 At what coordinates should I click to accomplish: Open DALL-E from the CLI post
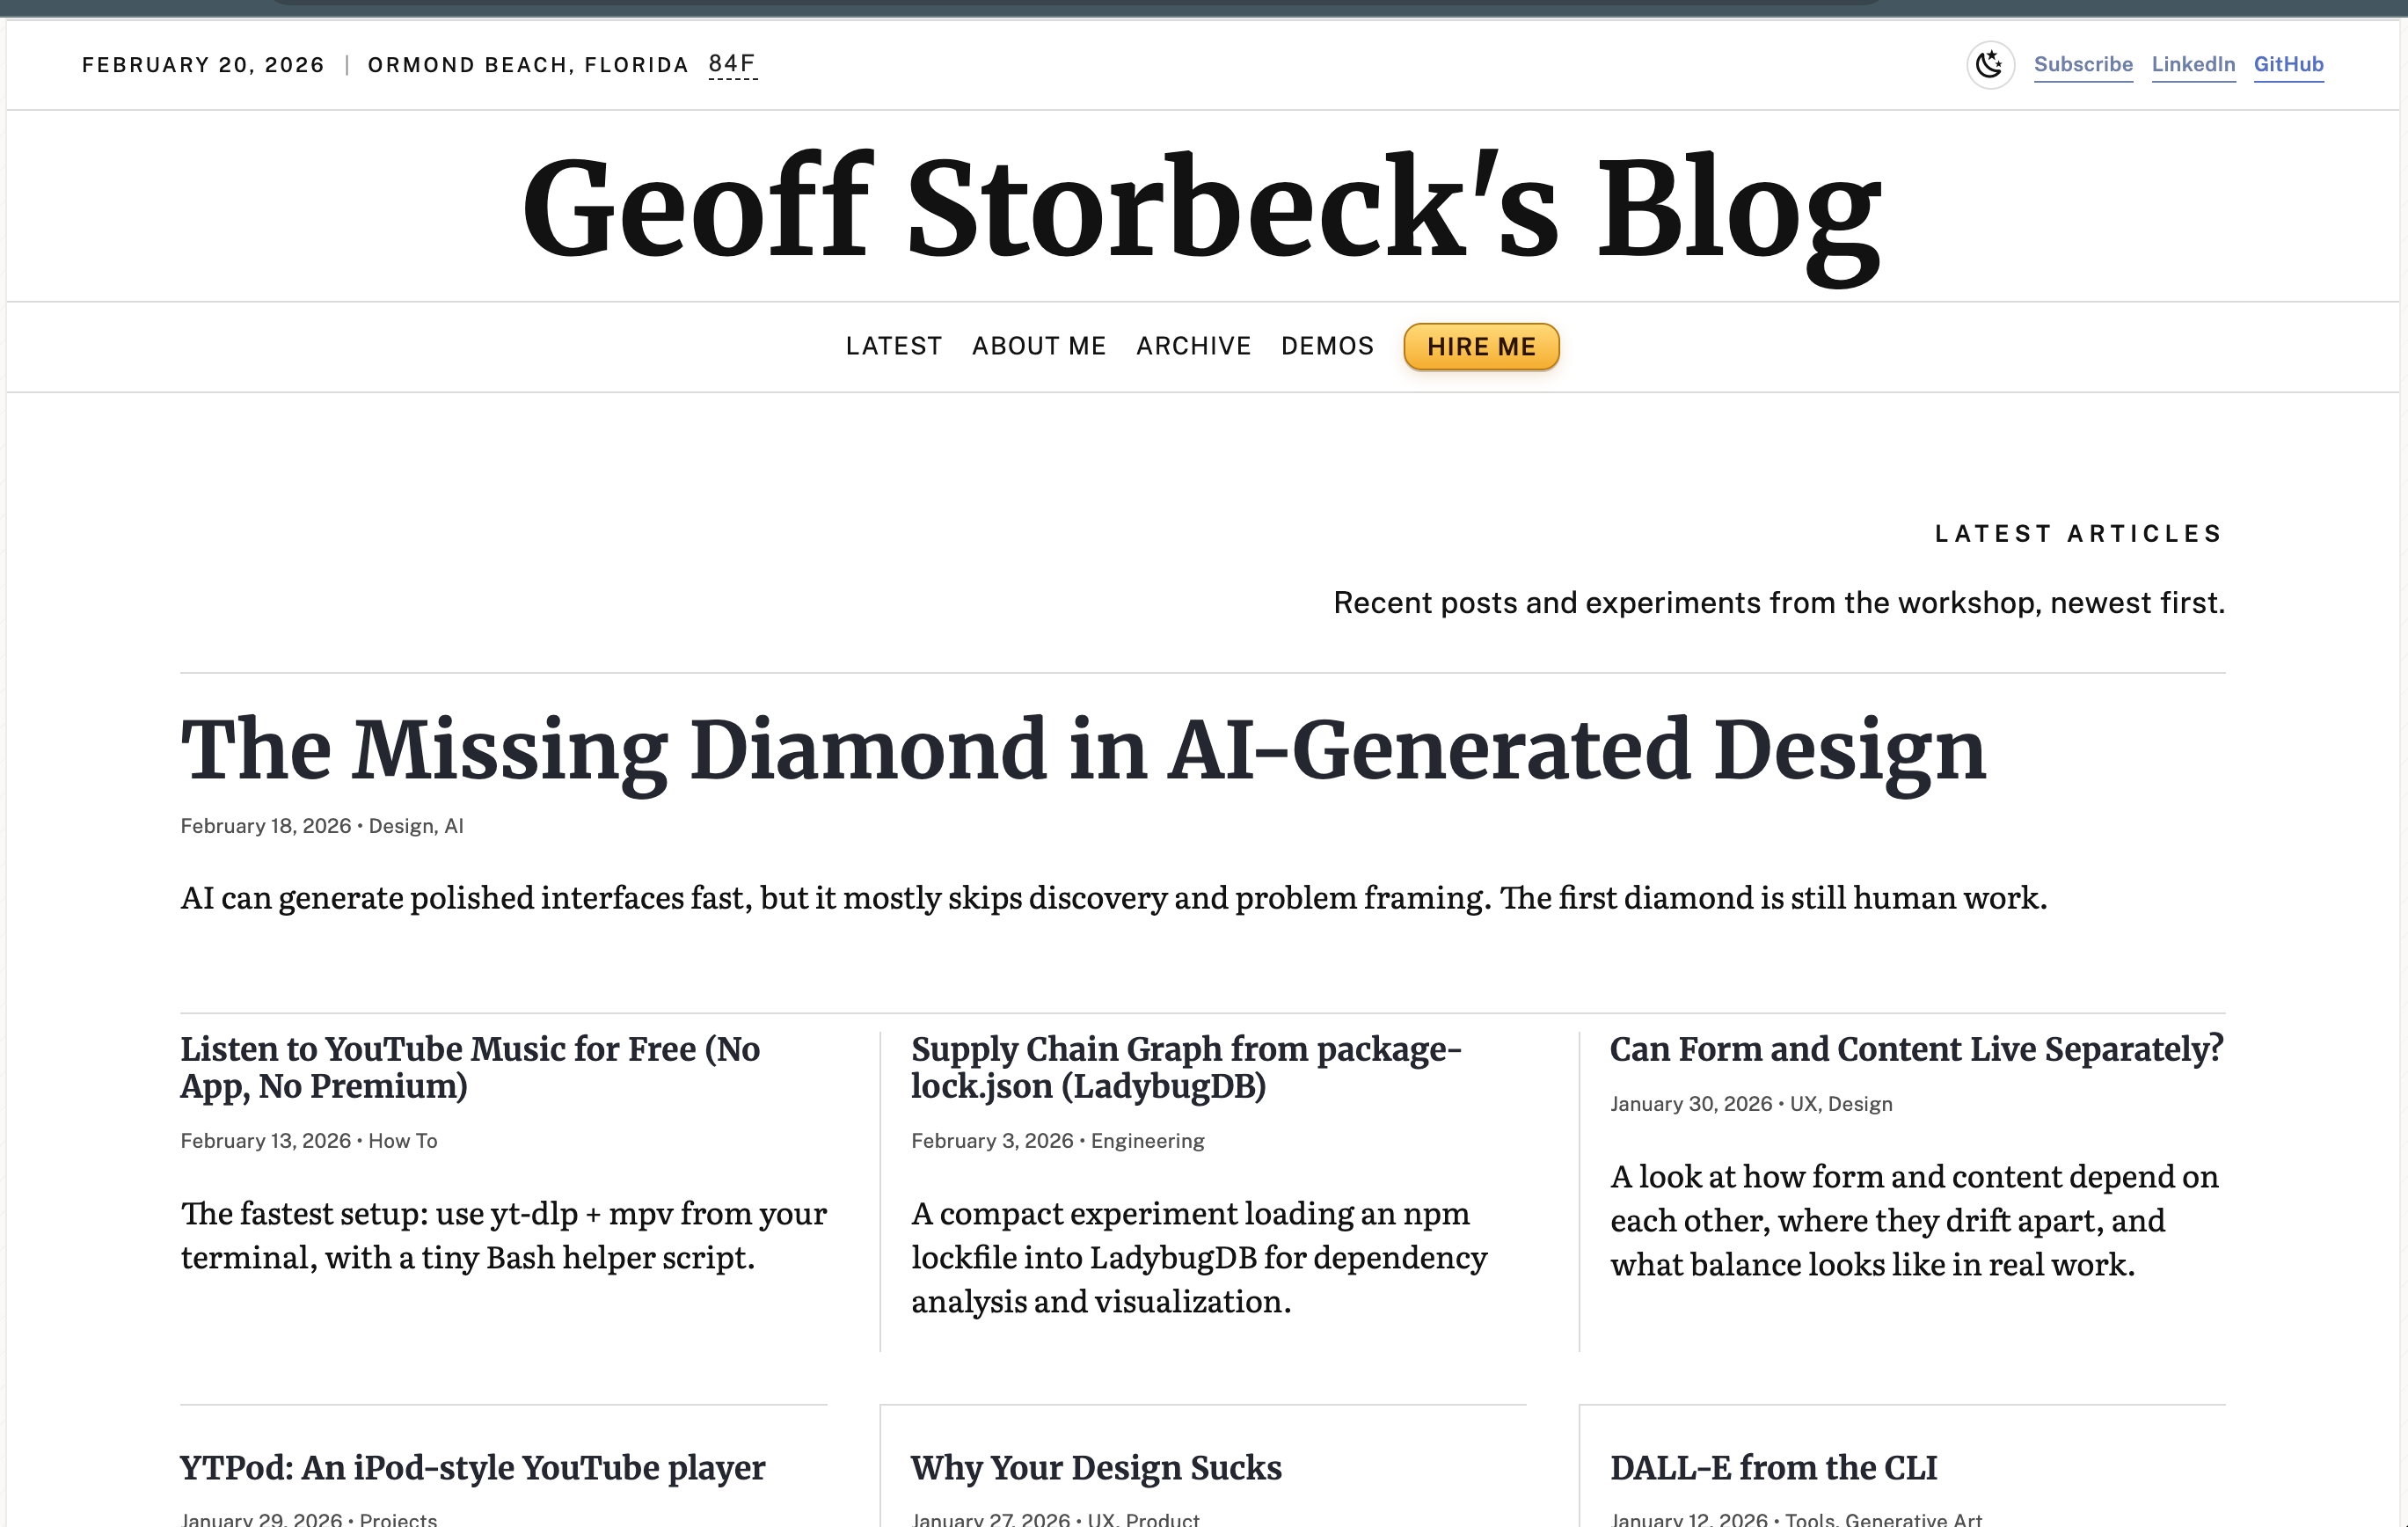1773,1467
